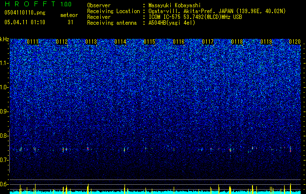Viewport: 306px width, 194px height.
Task: Click the ICOM IC-575 receiver value
Action: [x=195, y=17]
